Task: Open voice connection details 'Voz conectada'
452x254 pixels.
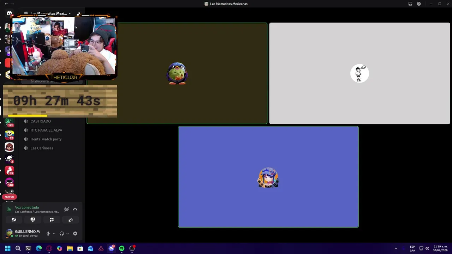Action: [x=27, y=207]
